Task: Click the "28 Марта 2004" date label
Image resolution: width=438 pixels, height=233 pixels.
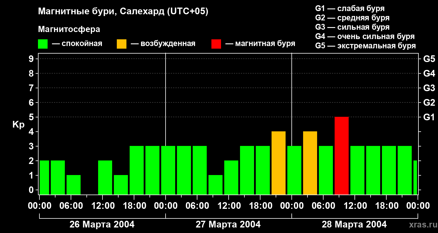Action: [354, 224]
